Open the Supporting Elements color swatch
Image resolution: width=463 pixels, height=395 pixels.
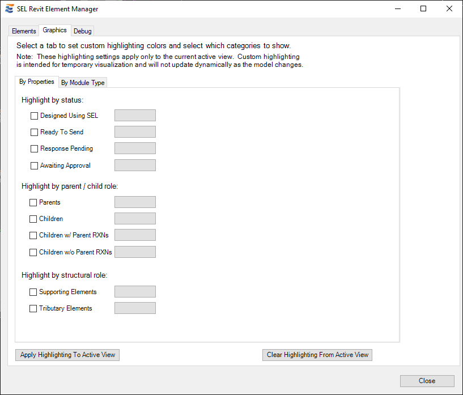pos(135,292)
